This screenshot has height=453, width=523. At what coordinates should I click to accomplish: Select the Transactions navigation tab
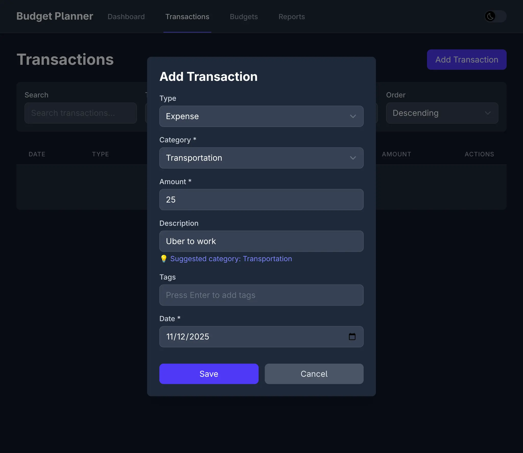click(187, 17)
